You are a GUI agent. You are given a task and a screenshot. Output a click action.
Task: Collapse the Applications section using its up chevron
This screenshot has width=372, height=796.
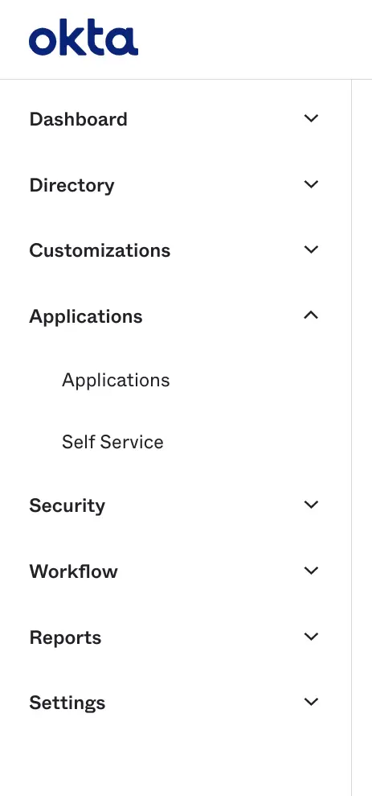pos(311,316)
